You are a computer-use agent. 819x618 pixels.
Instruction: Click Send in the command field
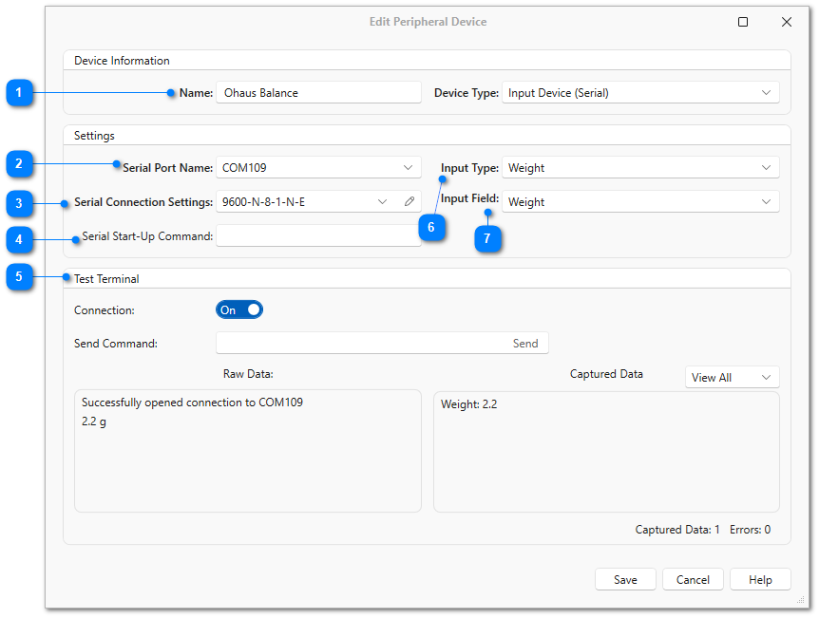tap(524, 344)
